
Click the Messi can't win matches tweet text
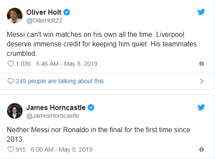(101, 44)
